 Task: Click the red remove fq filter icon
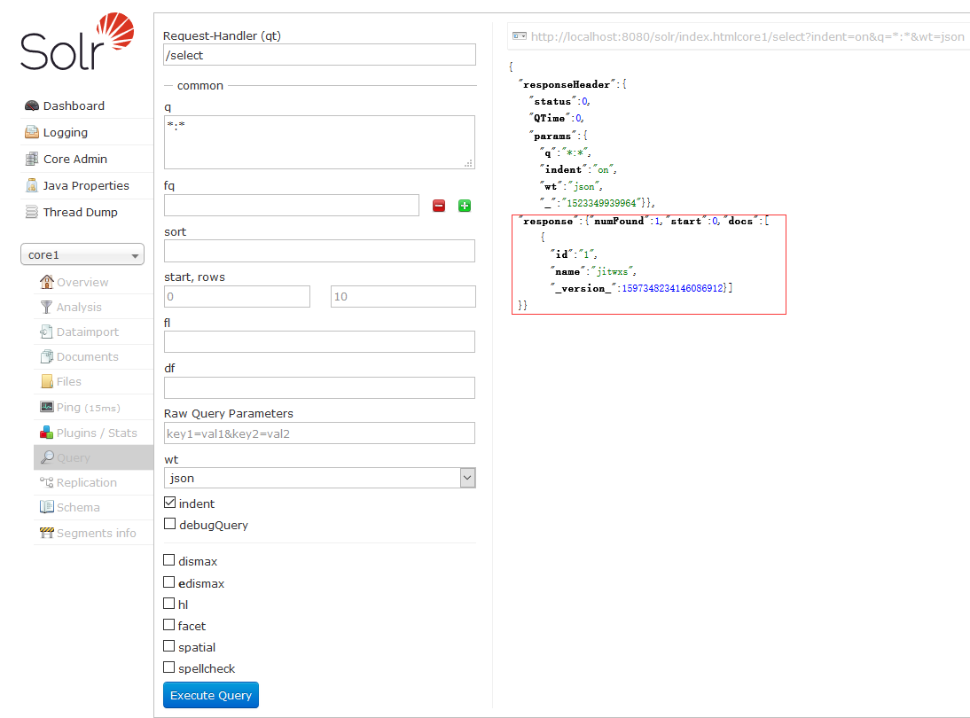point(439,206)
